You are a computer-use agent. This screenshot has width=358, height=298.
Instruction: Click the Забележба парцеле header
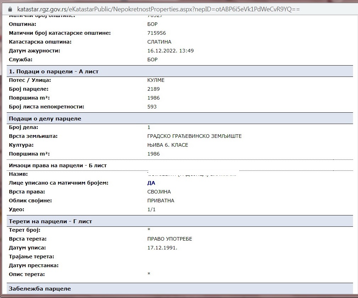[x=40, y=289]
